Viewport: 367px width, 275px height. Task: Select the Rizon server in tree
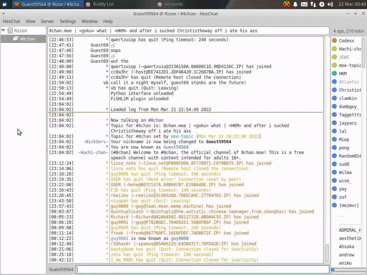[23, 30]
